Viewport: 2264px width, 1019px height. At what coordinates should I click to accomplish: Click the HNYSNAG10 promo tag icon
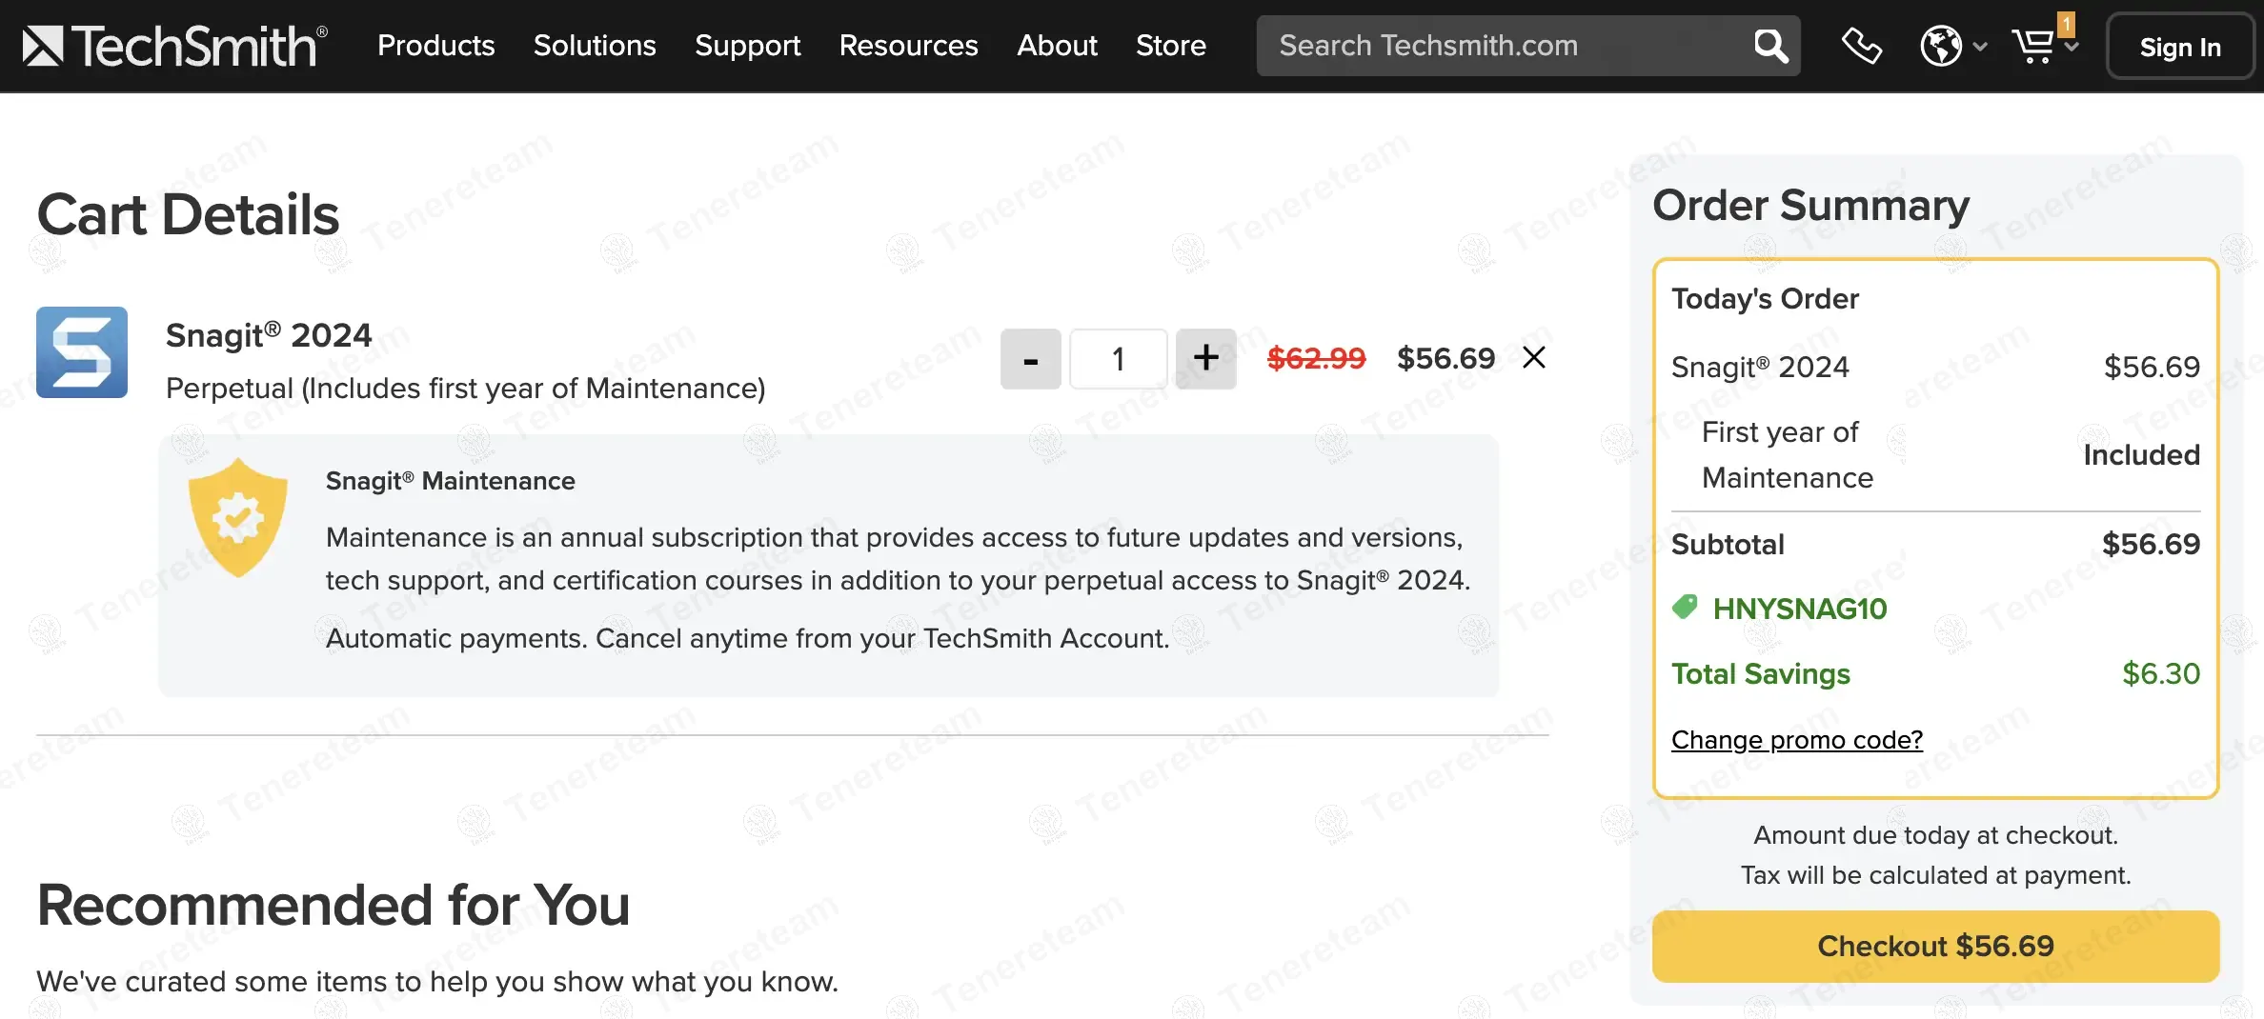(1685, 608)
